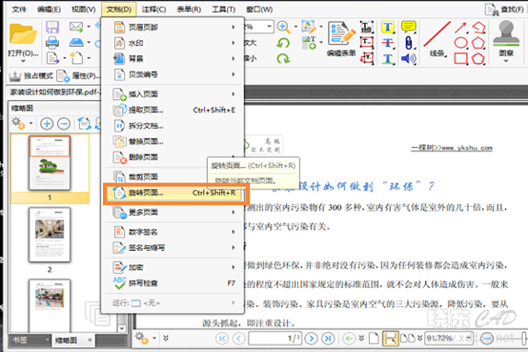528x352 pixels.
Task: Expand the 页眉页脚 submenu
Action: click(173, 28)
